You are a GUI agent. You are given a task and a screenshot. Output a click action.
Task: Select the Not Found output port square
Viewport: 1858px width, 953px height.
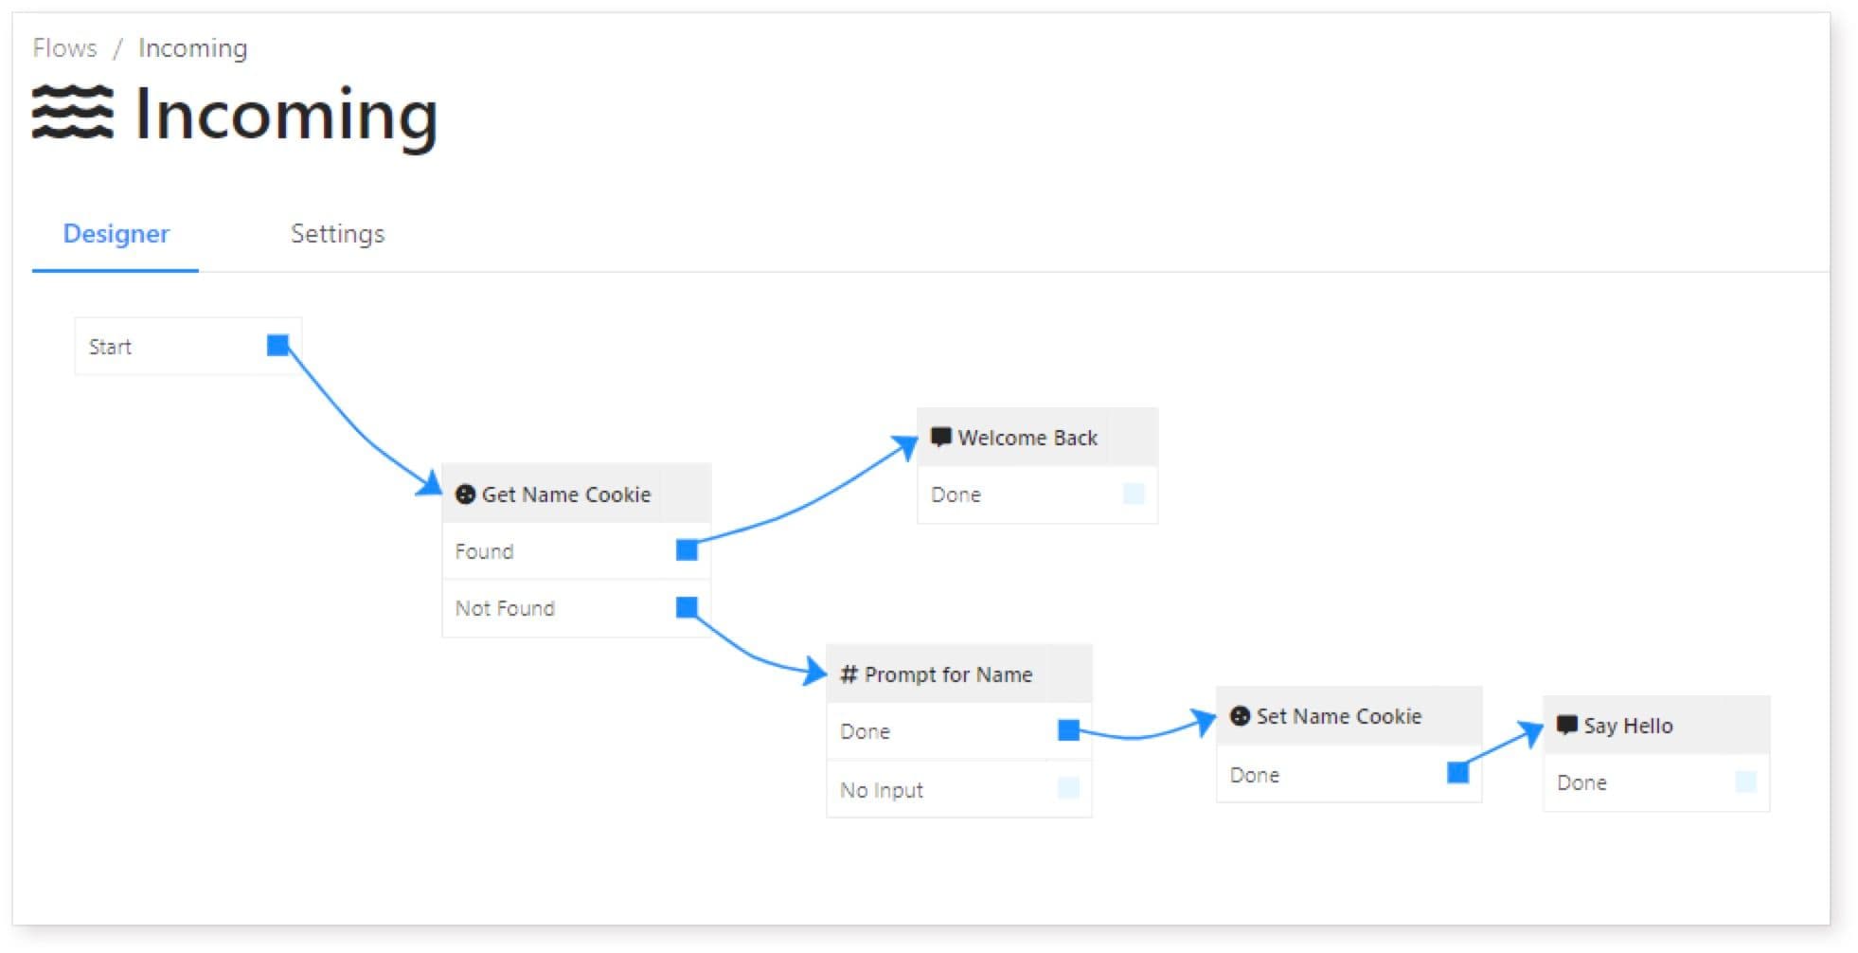tap(687, 607)
